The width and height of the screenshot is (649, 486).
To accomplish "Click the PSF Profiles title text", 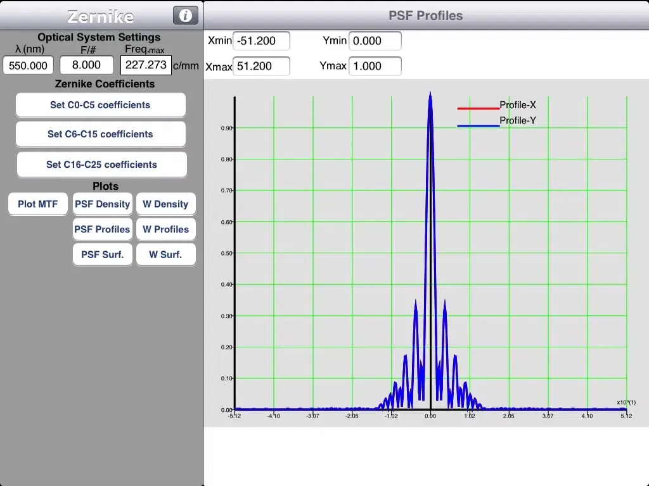I will pyautogui.click(x=425, y=16).
